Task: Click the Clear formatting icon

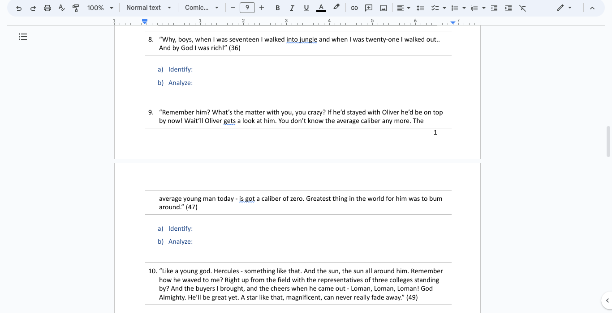Action: coord(523,8)
